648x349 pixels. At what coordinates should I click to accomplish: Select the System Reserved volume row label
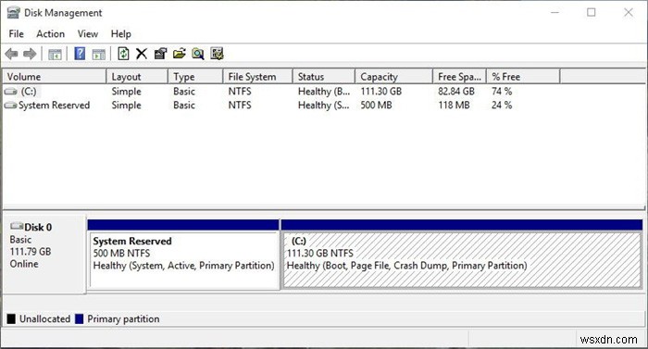[x=54, y=106]
